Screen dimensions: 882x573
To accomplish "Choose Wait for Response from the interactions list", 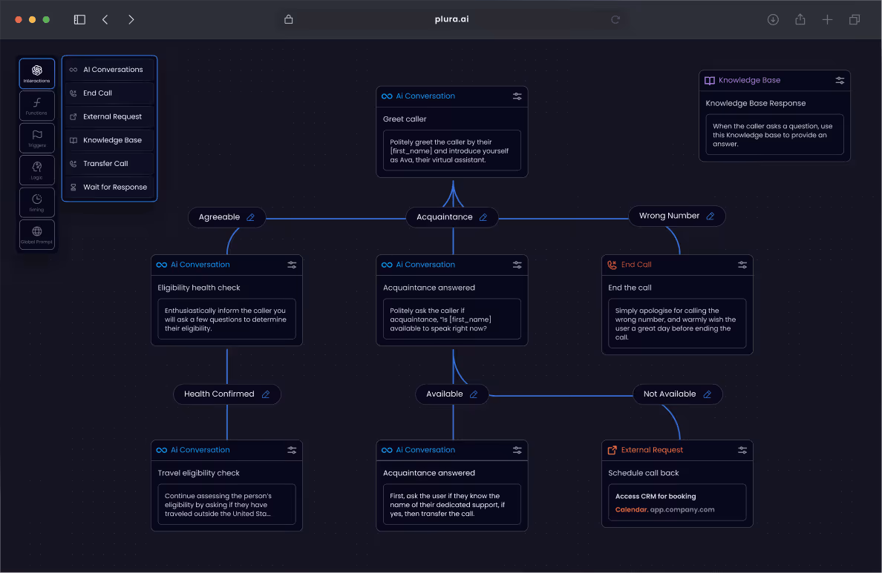I will pos(108,187).
